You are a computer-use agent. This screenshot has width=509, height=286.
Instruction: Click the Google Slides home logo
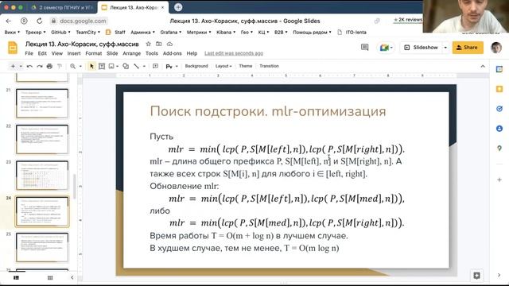(x=13, y=48)
